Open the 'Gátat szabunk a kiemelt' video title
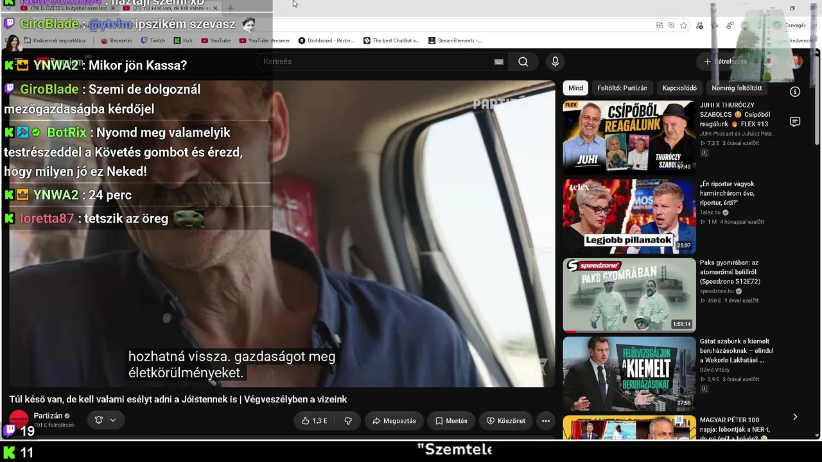This screenshot has width=822, height=462. 737,351
